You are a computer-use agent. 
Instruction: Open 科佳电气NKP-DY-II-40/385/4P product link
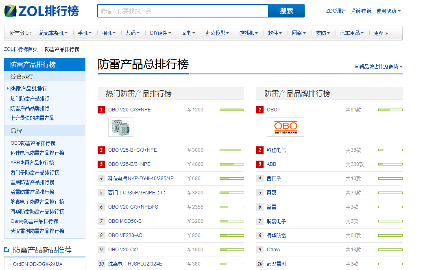141,179
